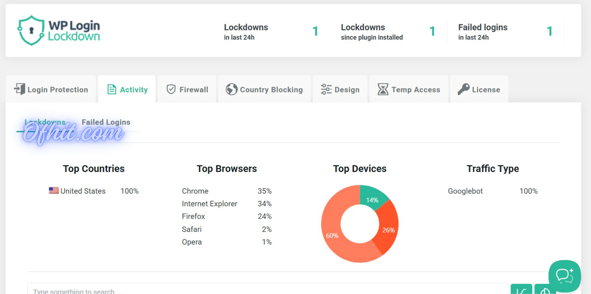Select the Failed Logins sub-tab
The height and width of the screenshot is (294, 591).
(x=106, y=122)
